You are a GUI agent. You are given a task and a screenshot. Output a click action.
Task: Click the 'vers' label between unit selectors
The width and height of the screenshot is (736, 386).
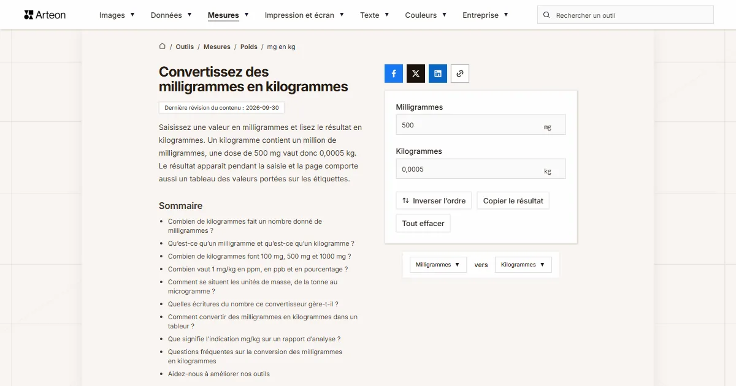pos(481,265)
